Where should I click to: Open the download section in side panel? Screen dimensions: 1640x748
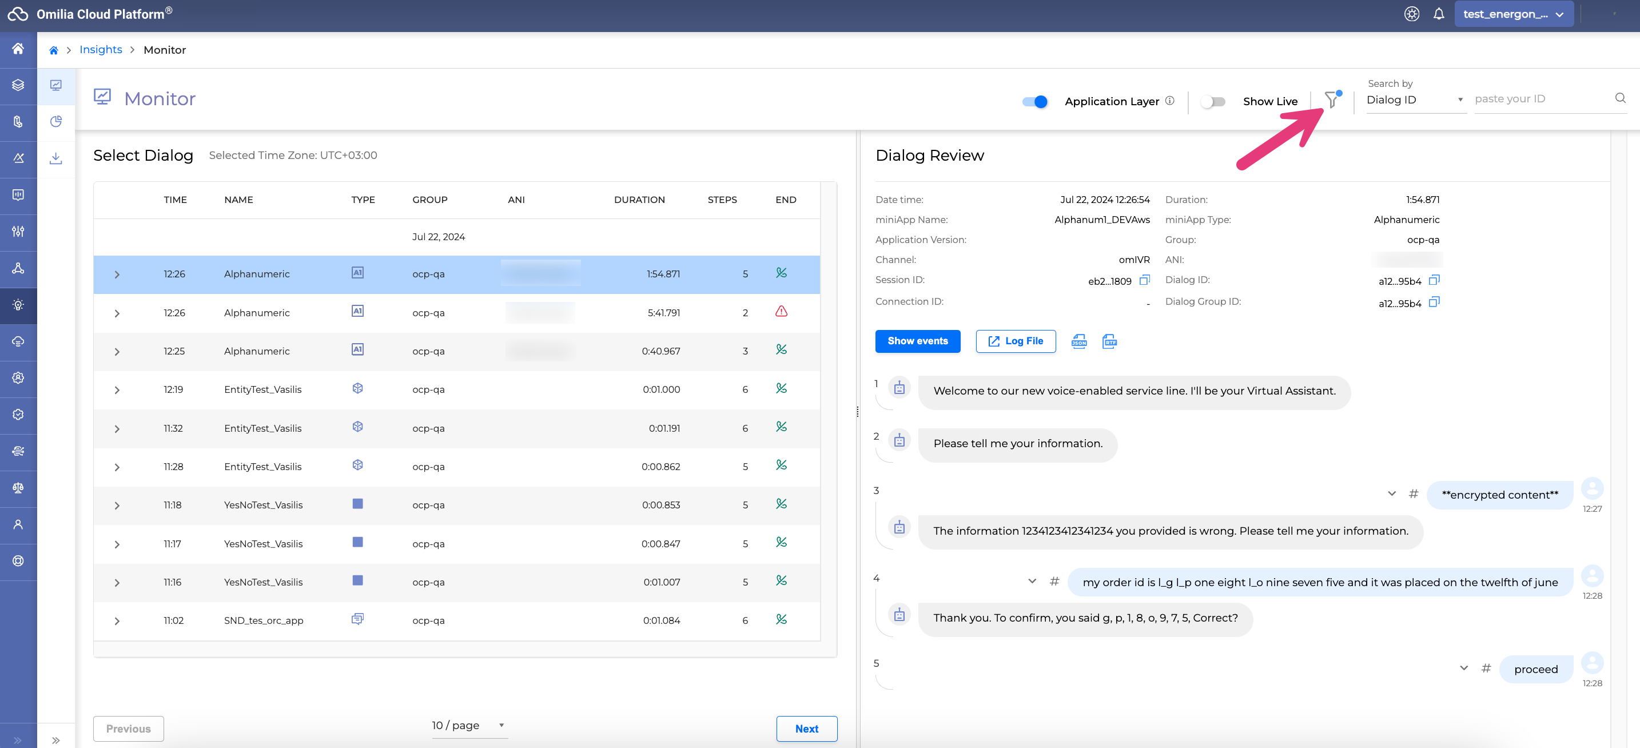(56, 158)
